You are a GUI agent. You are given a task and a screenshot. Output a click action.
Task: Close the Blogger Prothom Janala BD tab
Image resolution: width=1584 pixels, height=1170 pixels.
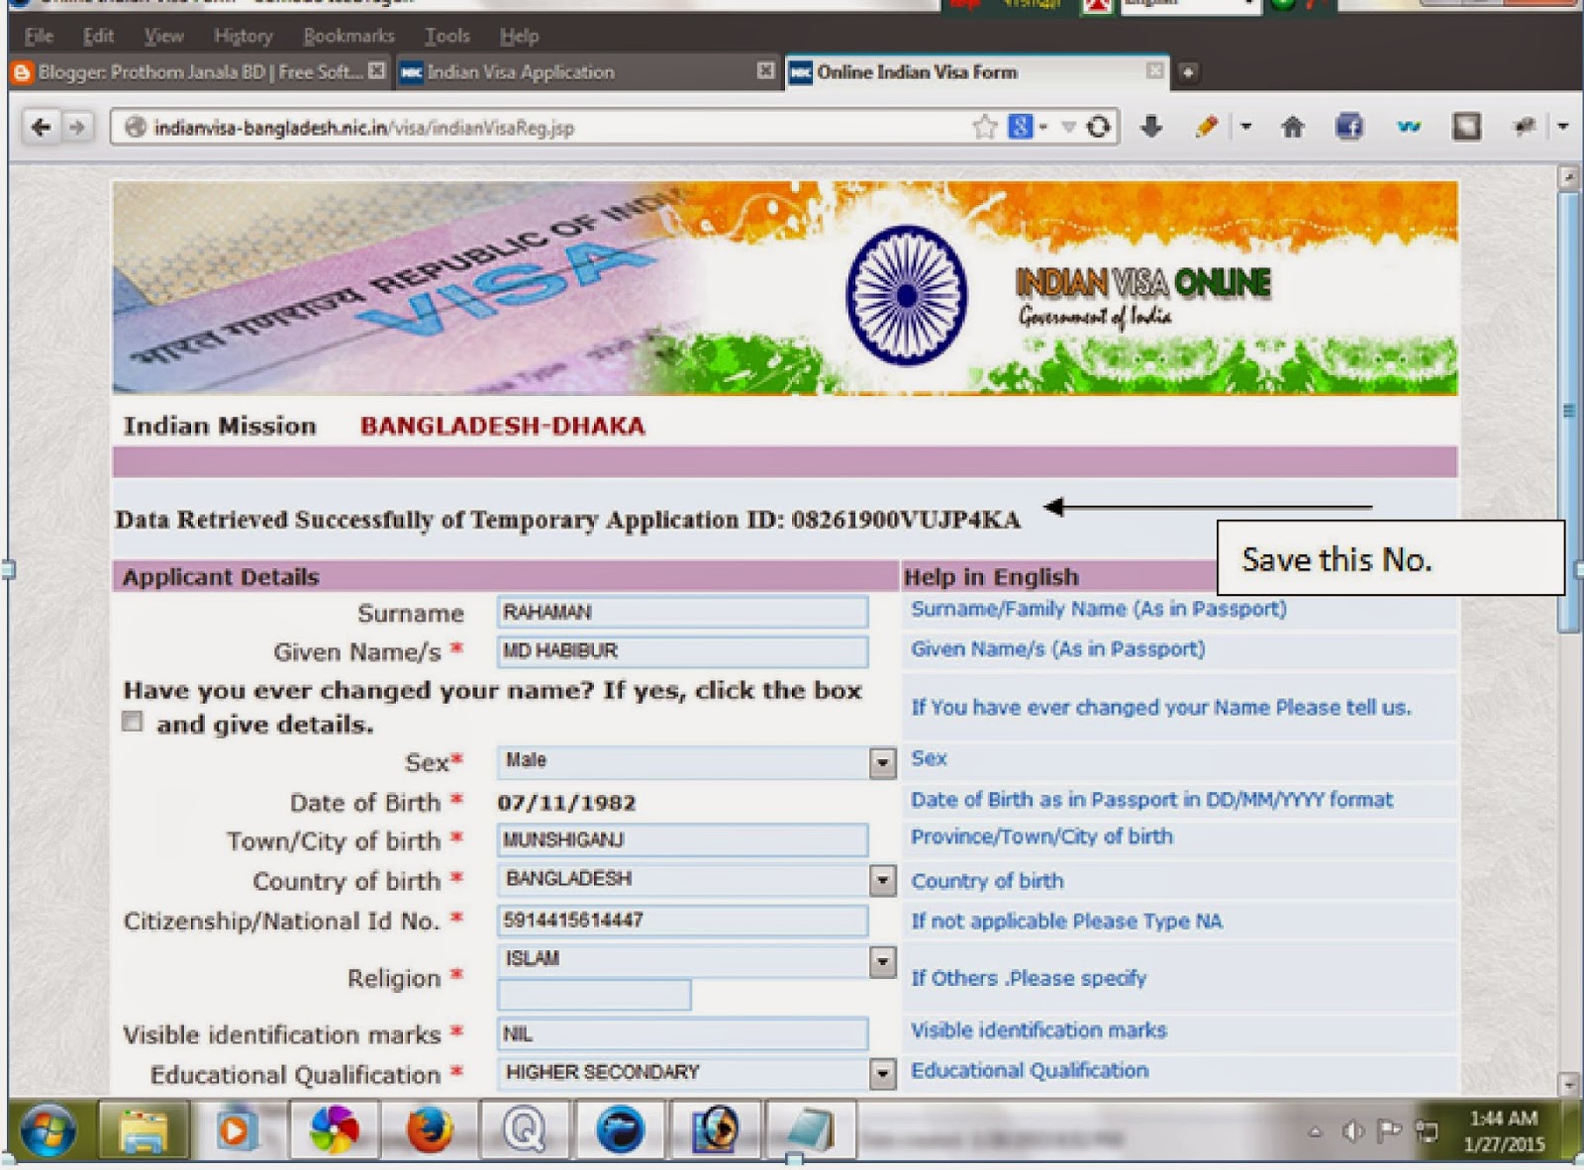coord(376,71)
